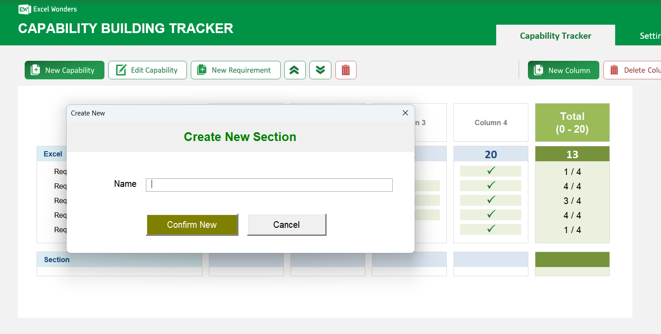Click inside the Name input field
Image resolution: width=661 pixels, height=334 pixels.
point(269,185)
